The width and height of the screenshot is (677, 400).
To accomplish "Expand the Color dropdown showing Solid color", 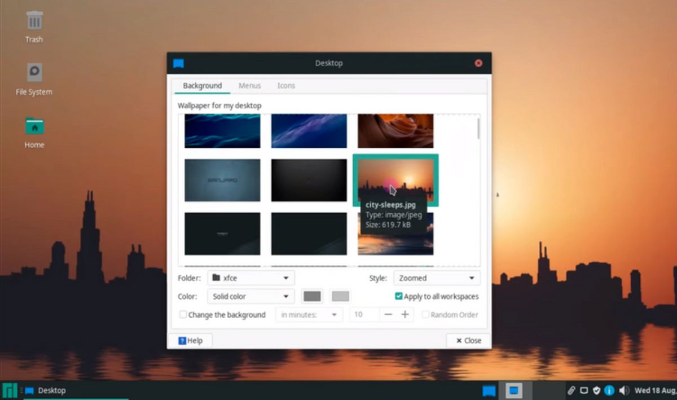I will click(x=251, y=296).
